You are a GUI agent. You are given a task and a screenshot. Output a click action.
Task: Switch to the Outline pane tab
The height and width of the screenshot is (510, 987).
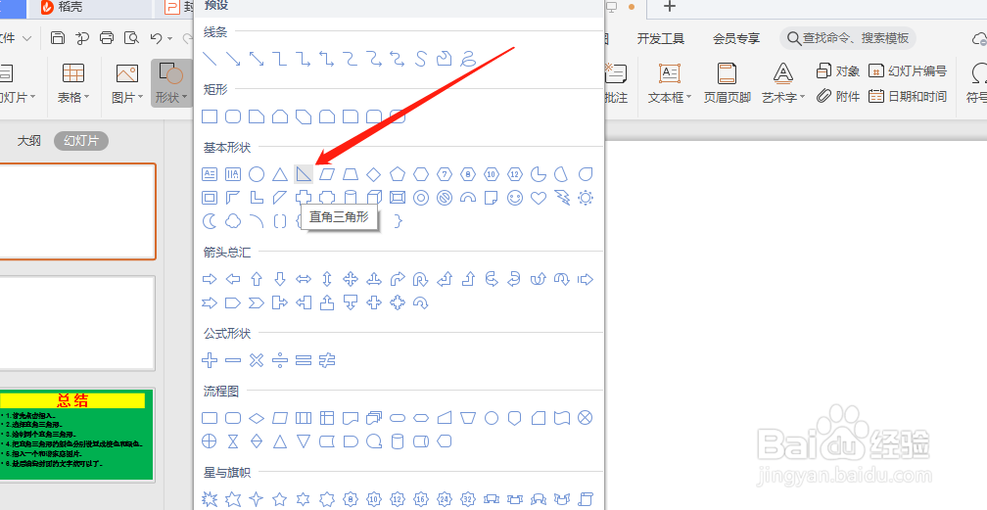pyautogui.click(x=29, y=140)
